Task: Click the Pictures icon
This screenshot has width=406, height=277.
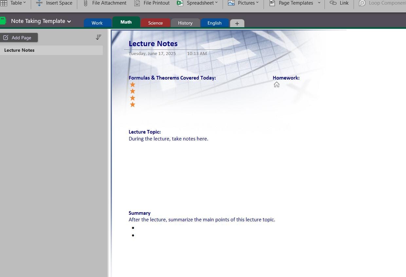Action: [231, 3]
